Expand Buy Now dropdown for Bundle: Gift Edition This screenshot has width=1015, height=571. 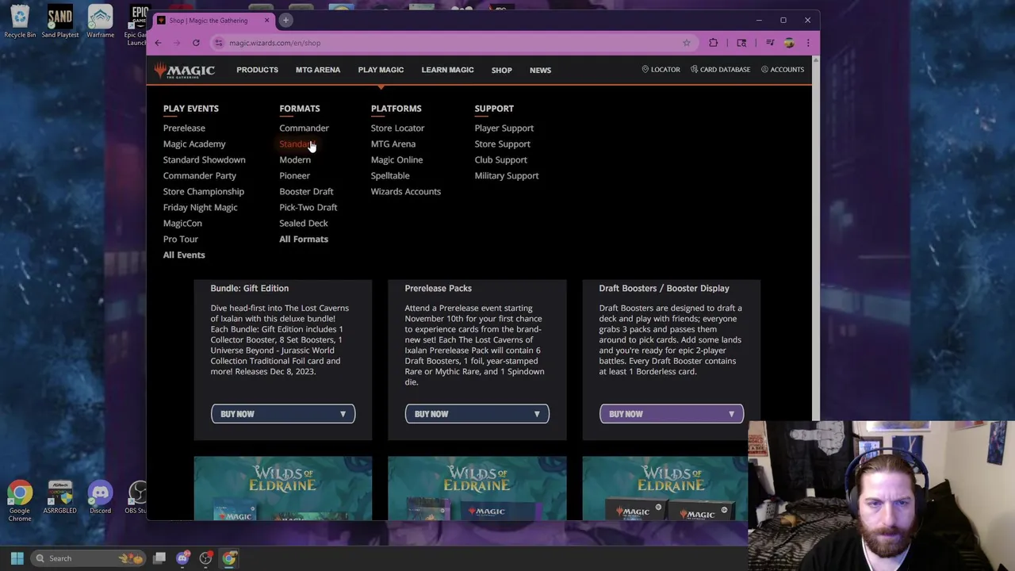point(283,414)
